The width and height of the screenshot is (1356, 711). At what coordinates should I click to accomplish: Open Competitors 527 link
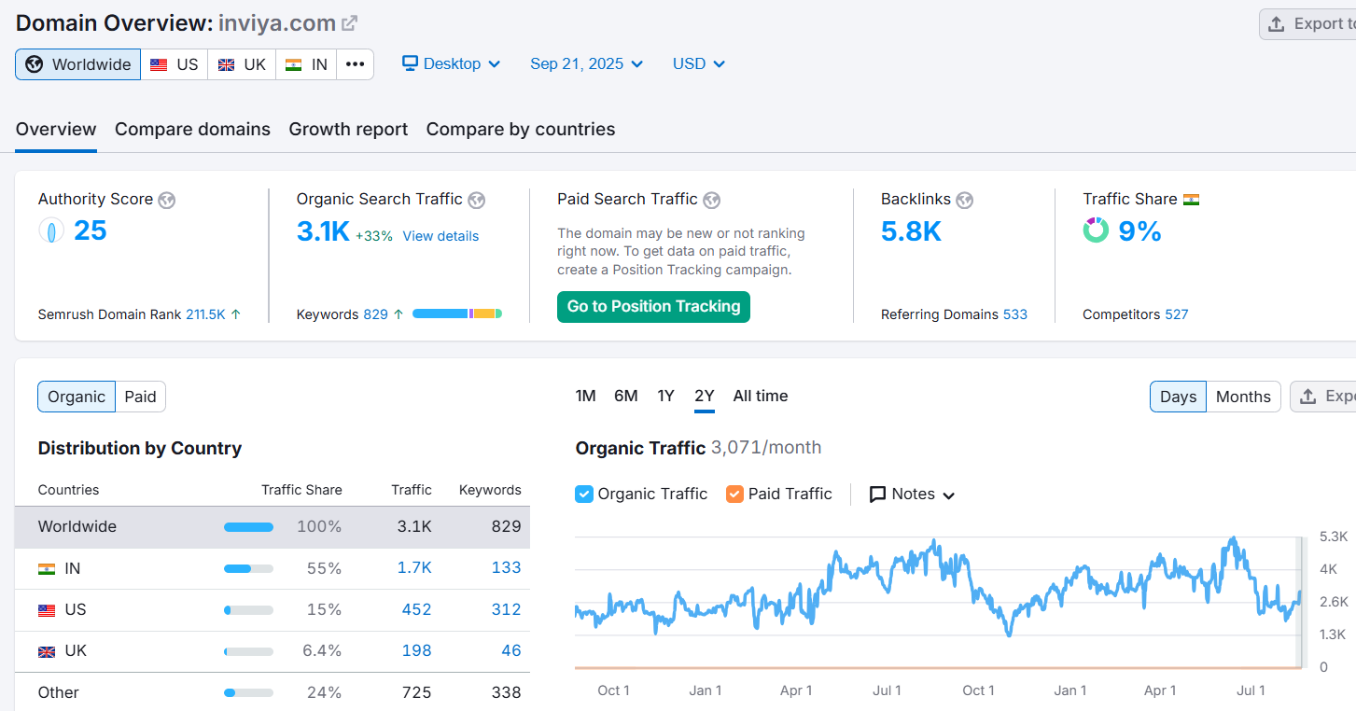[x=1176, y=314]
